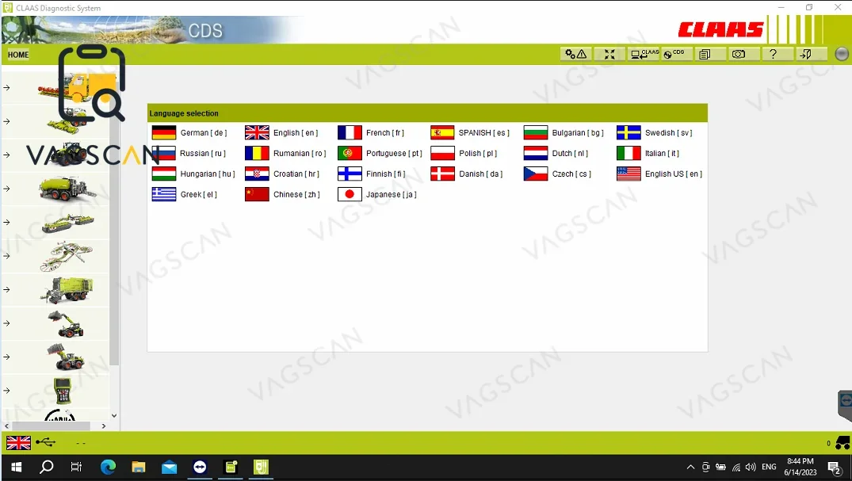The height and width of the screenshot is (481, 852).
Task: Click the USB connection status icon
Action: (x=46, y=443)
